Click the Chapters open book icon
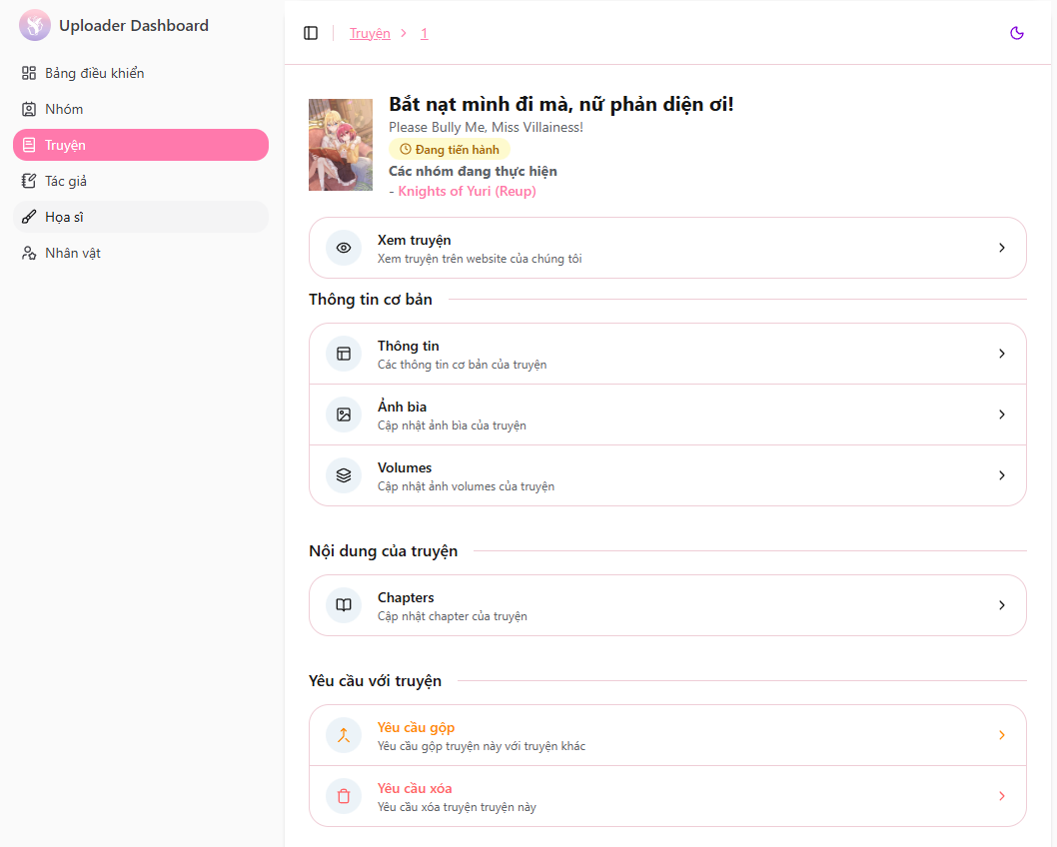Viewport: 1057px width, 847px height. (344, 605)
